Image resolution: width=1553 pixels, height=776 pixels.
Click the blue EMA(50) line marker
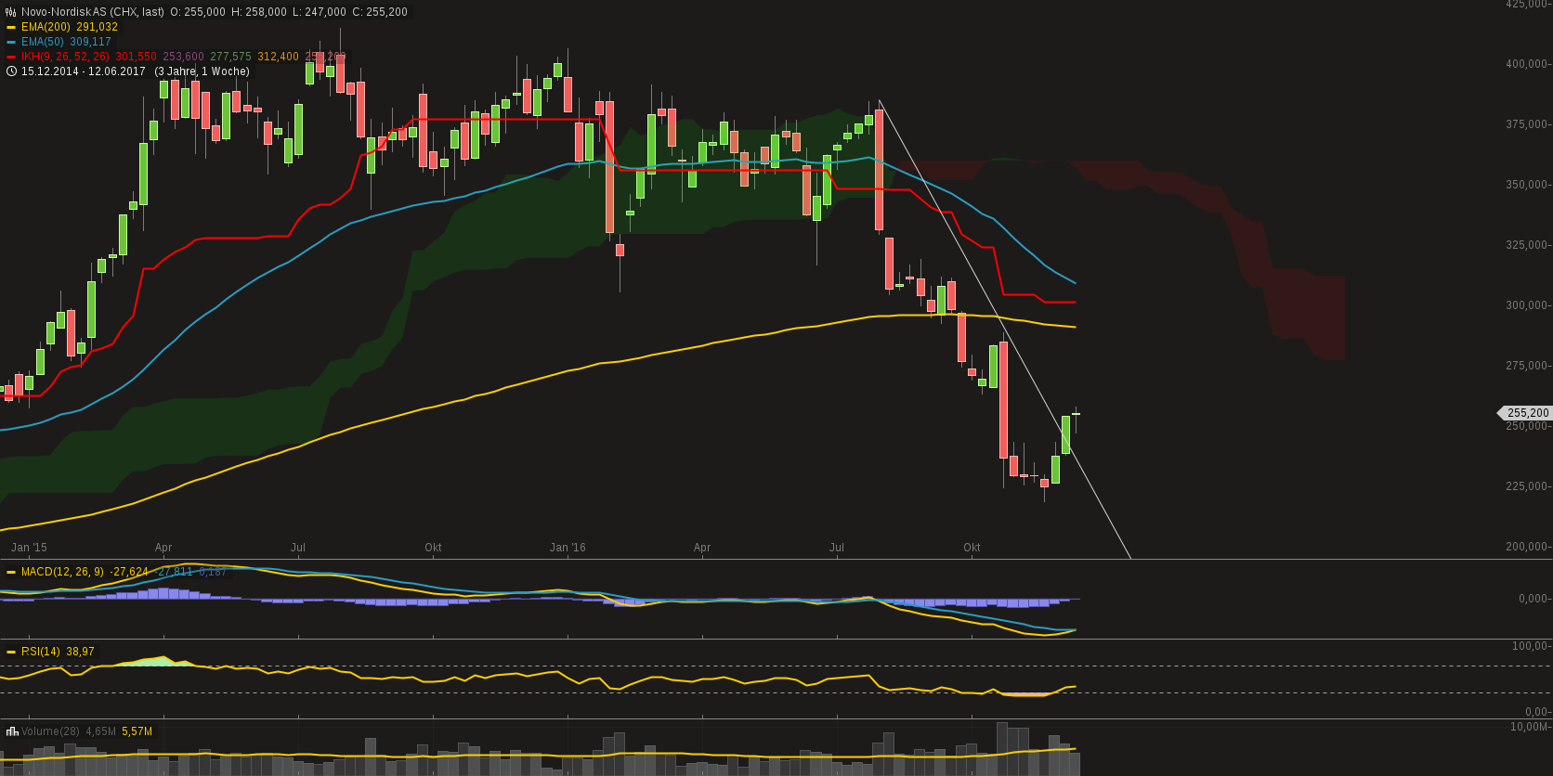click(11, 42)
